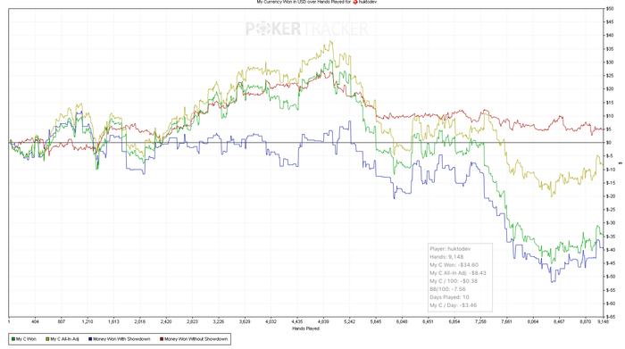The width and height of the screenshot is (625, 349).
Task: Click the site icon before huktodev in title
Action: coord(355,2)
